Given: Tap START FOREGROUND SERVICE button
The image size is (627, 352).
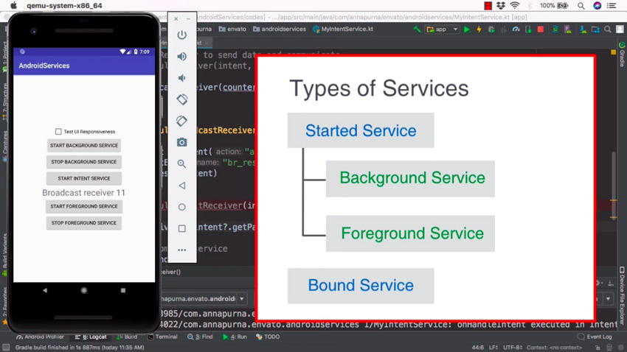Looking at the screenshot, I should 84,206.
